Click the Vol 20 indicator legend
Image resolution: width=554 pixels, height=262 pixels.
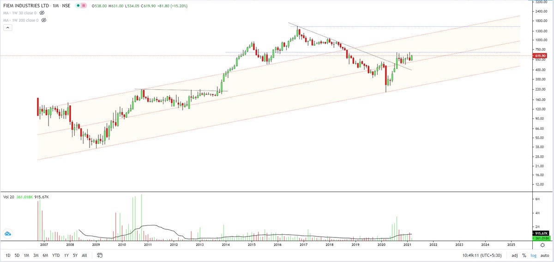tap(9, 197)
